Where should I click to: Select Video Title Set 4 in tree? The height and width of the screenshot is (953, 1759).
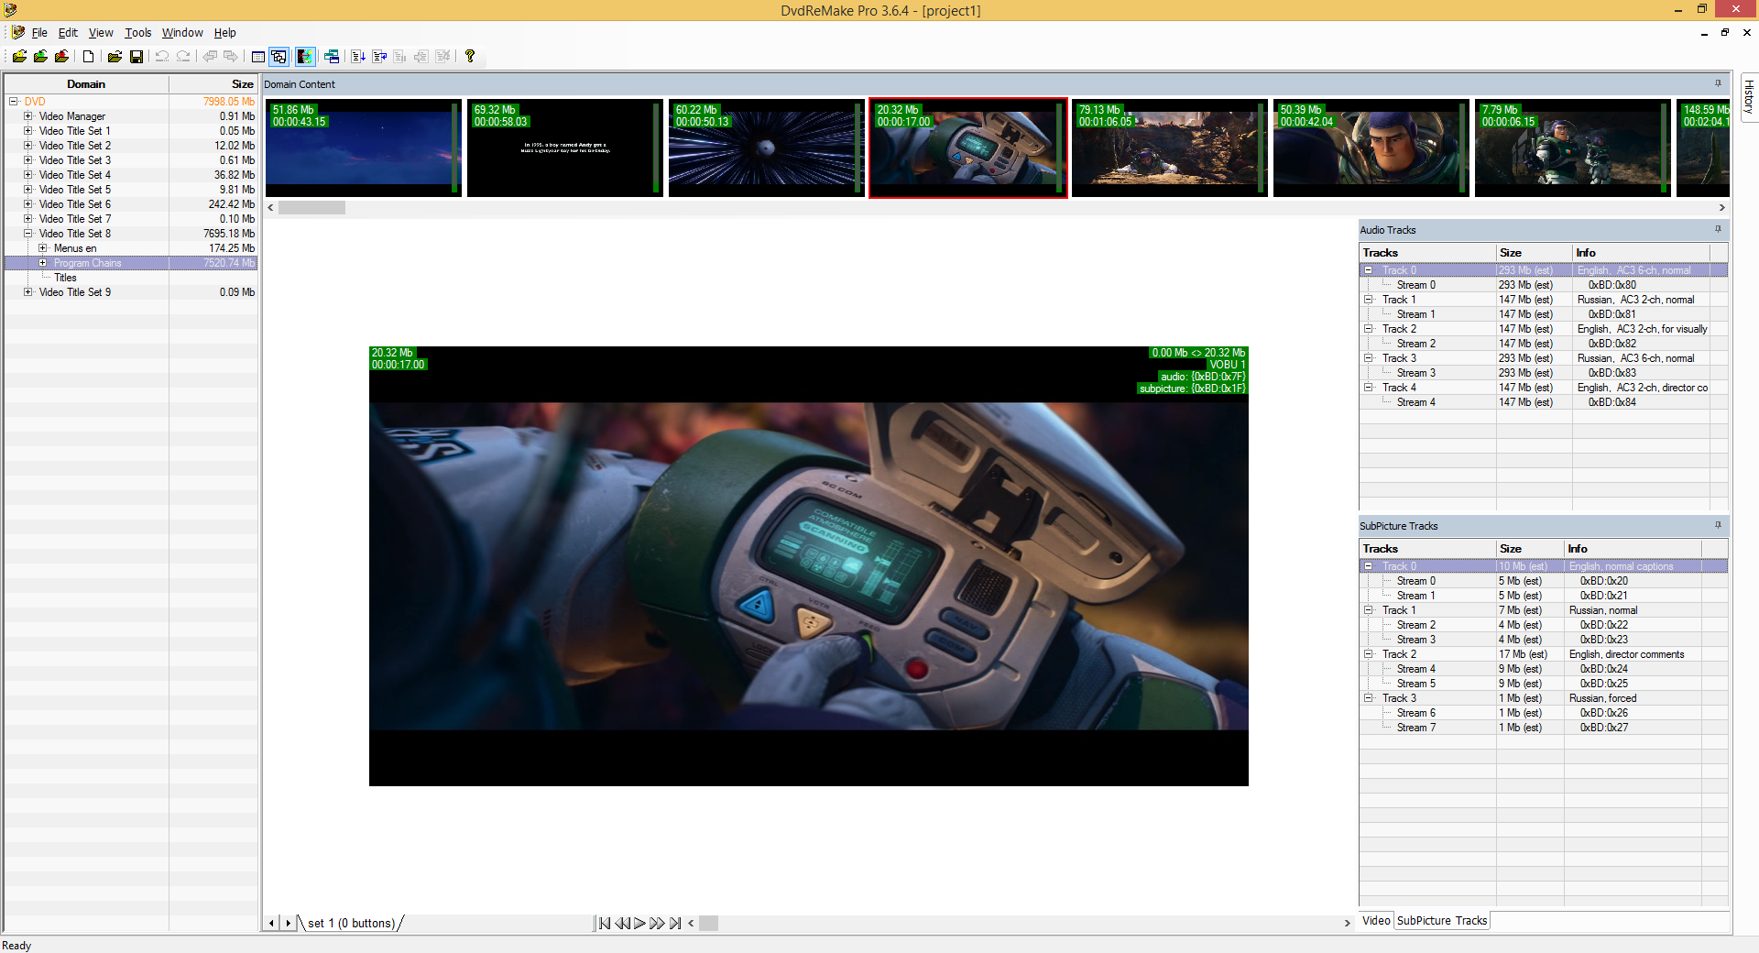(x=75, y=175)
